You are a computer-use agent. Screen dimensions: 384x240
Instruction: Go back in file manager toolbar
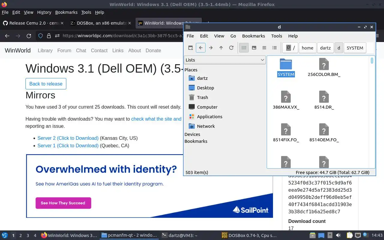tap(201, 48)
